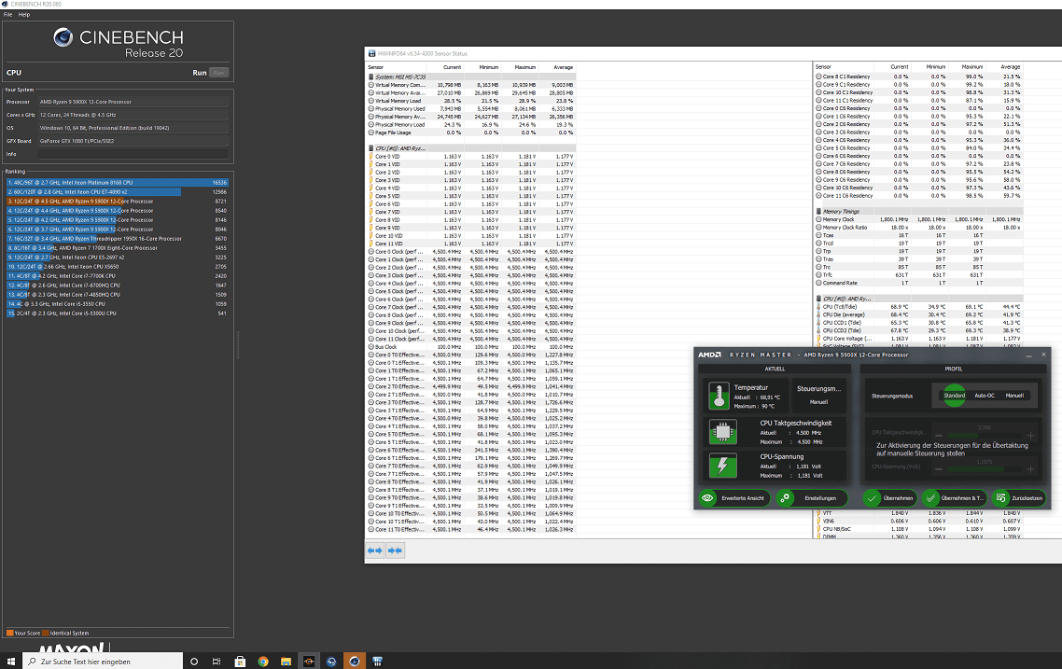Click the Processor field in Cinebench
Viewport: 1062px width, 669px height.
(133, 102)
